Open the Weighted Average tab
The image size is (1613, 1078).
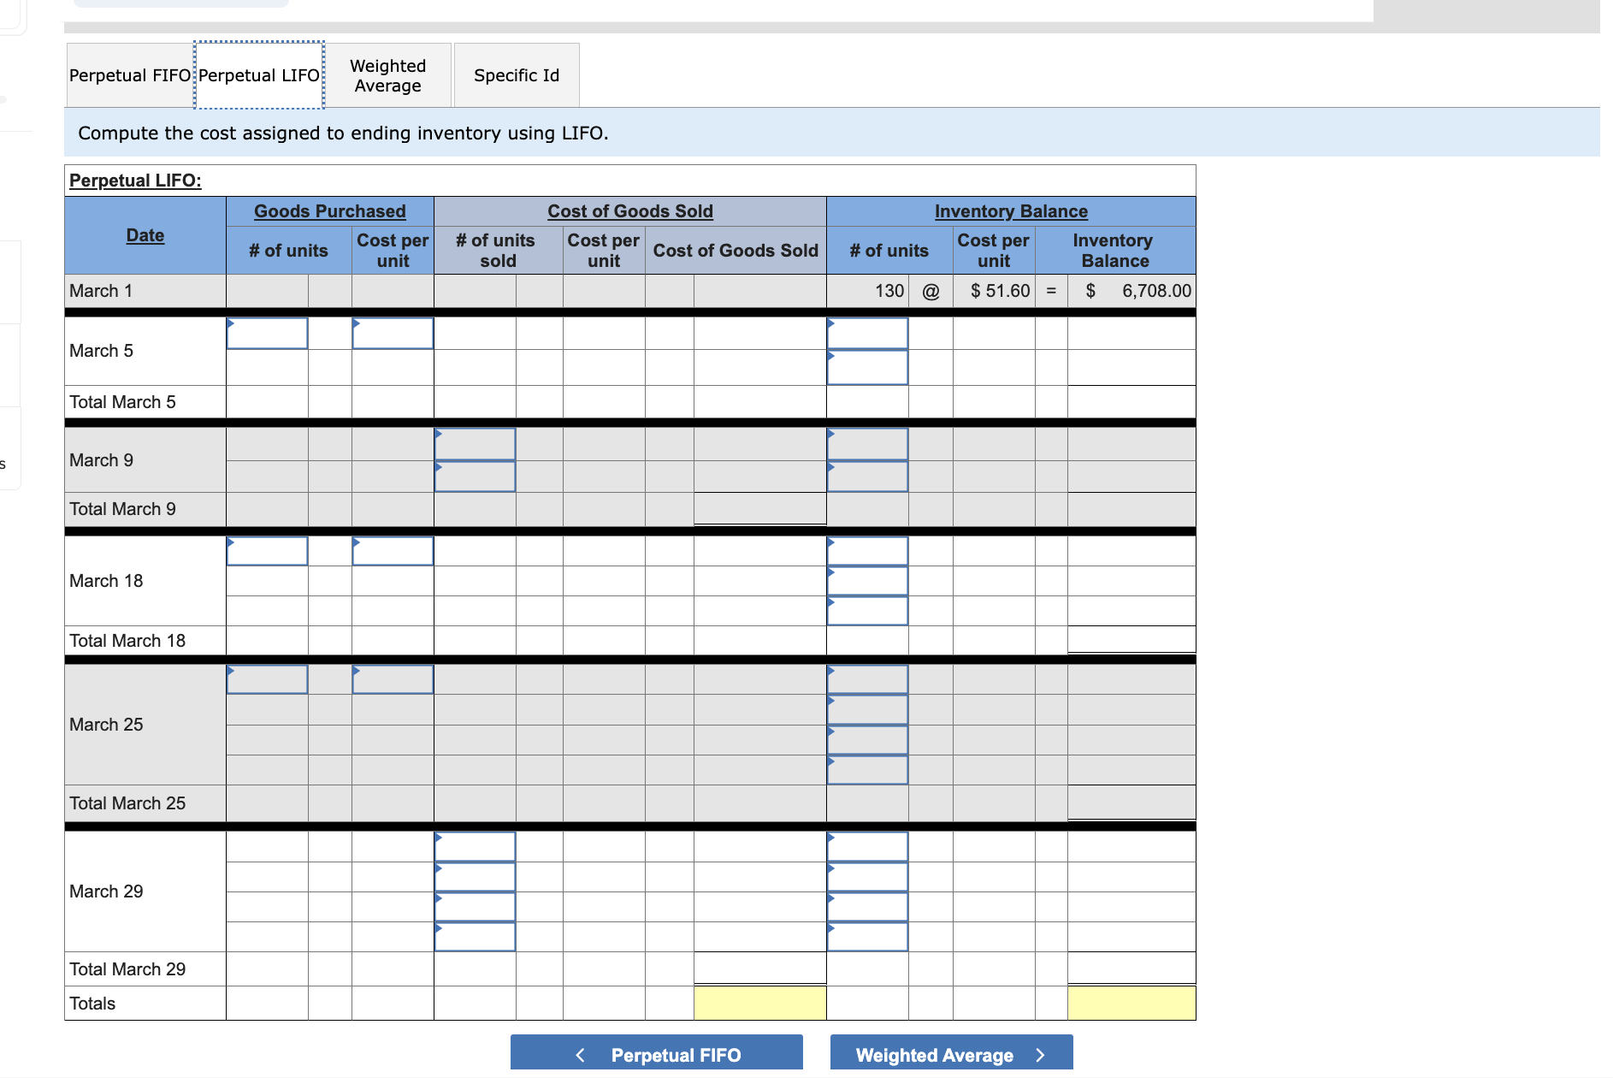pos(388,75)
